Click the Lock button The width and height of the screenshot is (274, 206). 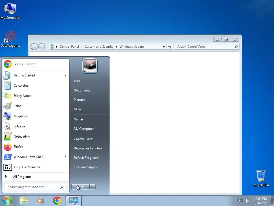(81, 187)
